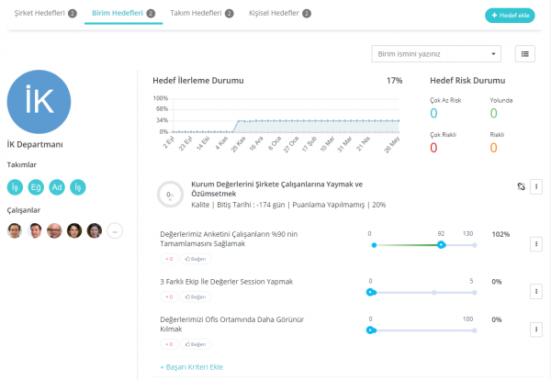Image resolution: width=551 pixels, height=380 pixels.
Task: Open the Takım Hedefleri tab
Action: coord(202,14)
